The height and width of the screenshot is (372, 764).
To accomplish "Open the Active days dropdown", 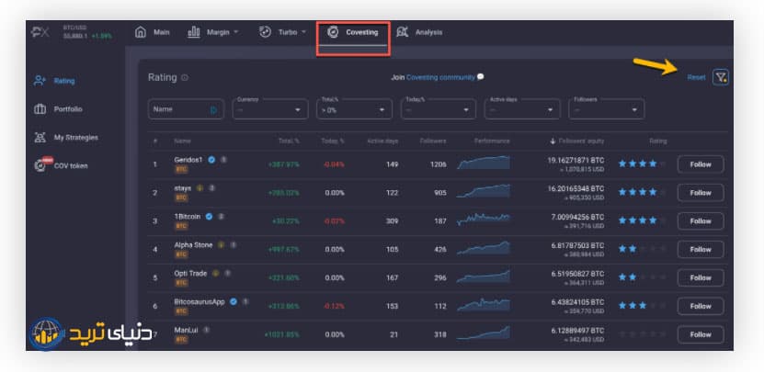I will click(x=522, y=109).
